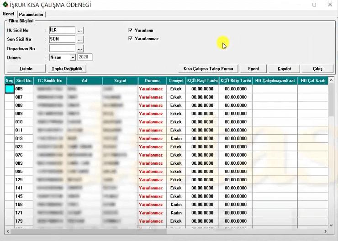This screenshot has height=241, width=338.
Task: Click browse button next to Departman No
Action: [80, 48]
